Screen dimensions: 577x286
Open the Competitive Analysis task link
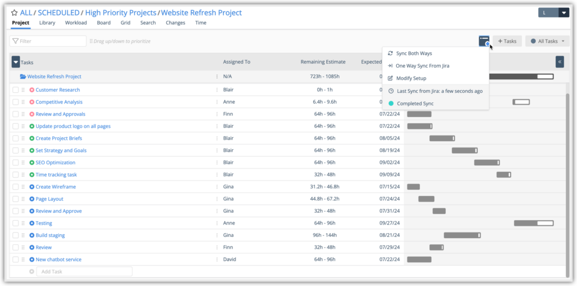coord(59,102)
